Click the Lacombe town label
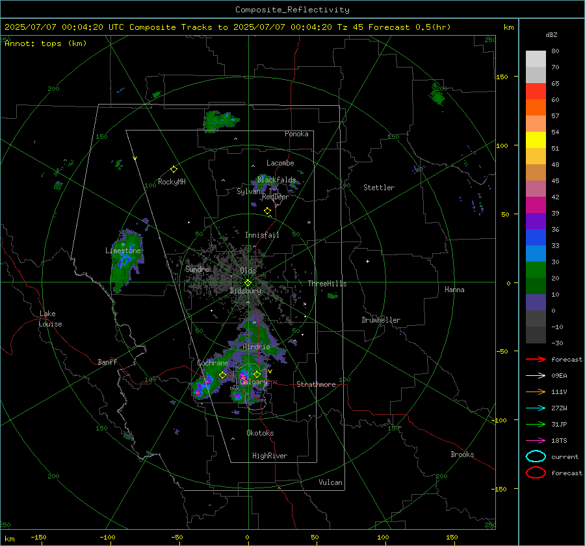The width and height of the screenshot is (585, 546). [280, 163]
